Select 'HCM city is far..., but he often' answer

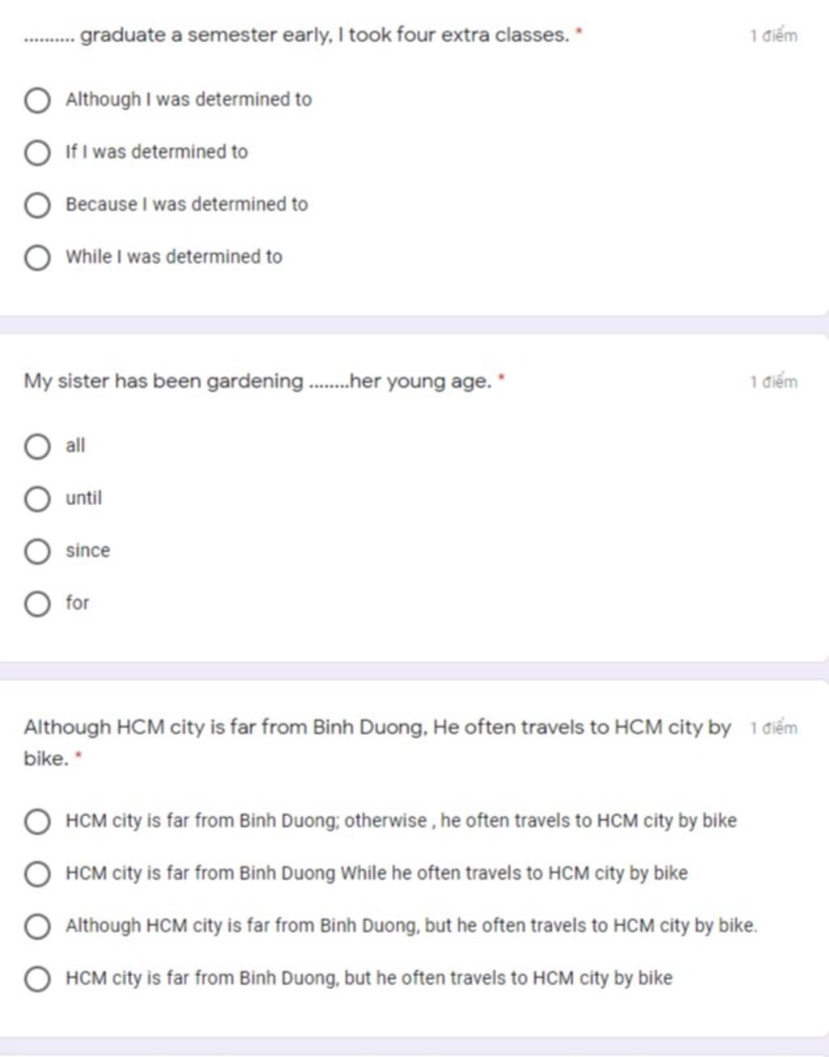pyautogui.click(x=37, y=979)
